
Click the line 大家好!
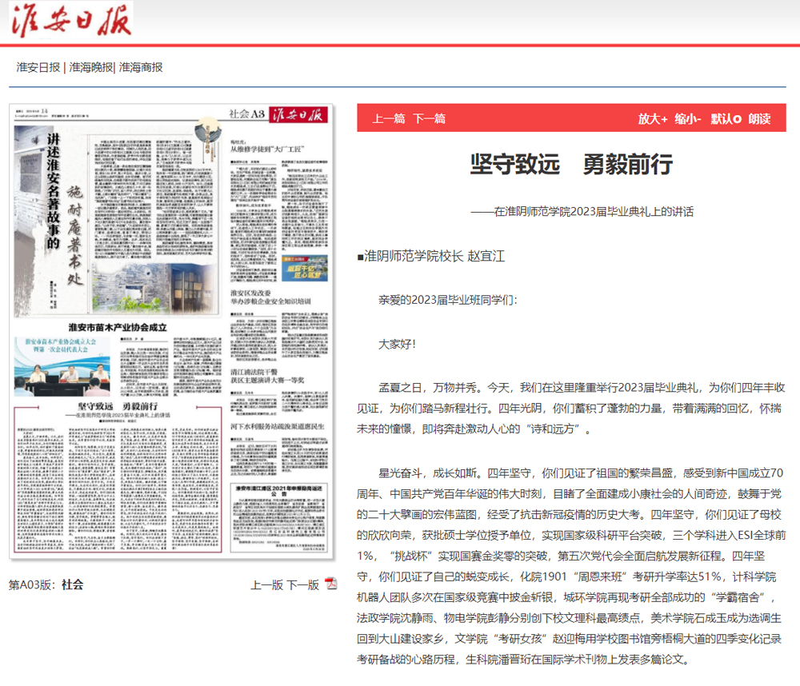point(397,345)
